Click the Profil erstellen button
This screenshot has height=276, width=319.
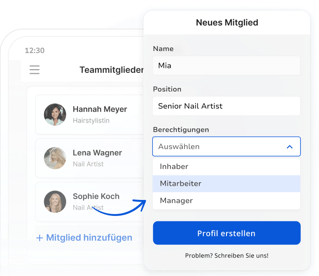coord(226,233)
